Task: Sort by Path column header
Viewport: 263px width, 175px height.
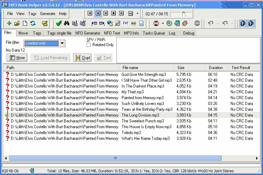Action: click(x=61, y=68)
